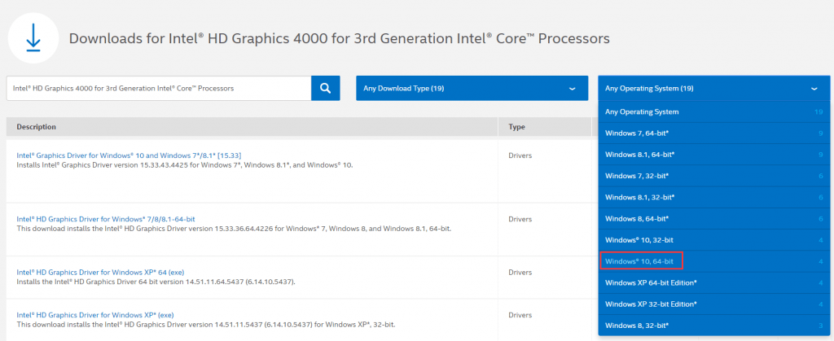Sort by the Description column header
The width and height of the screenshot is (834, 341).
pos(37,127)
